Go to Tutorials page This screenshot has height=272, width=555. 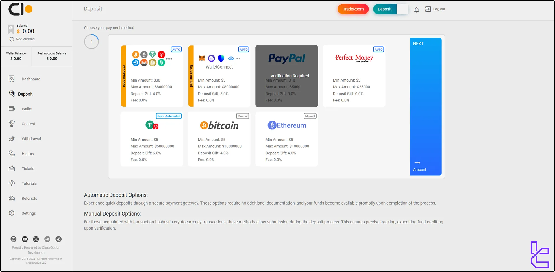click(29, 184)
